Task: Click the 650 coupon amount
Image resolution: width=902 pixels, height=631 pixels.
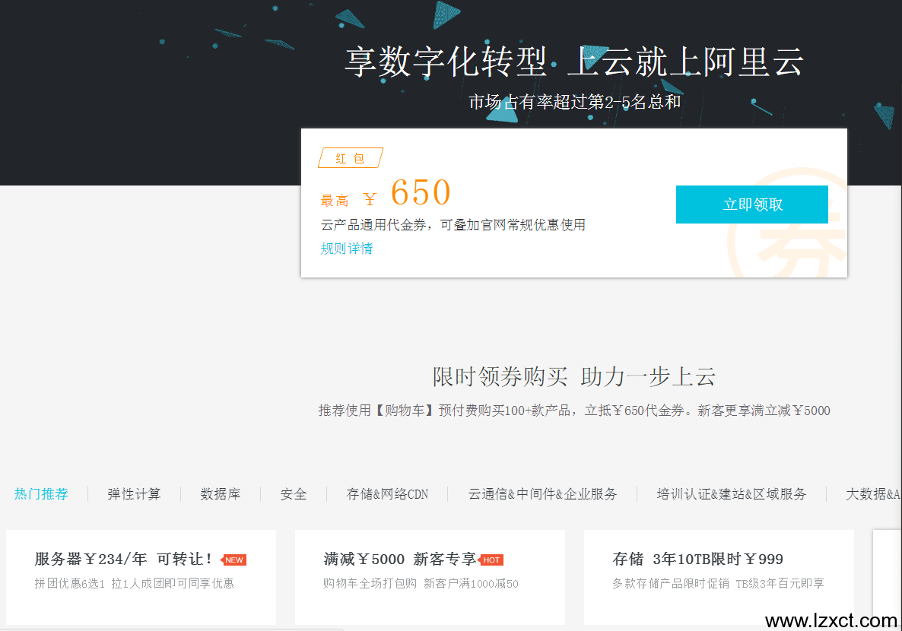Action: (x=421, y=192)
